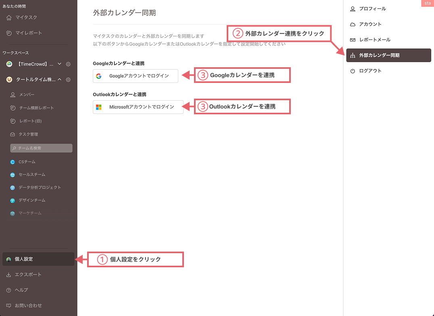
Task: Open お問い合わせ via the chat icon
Action: (8, 305)
